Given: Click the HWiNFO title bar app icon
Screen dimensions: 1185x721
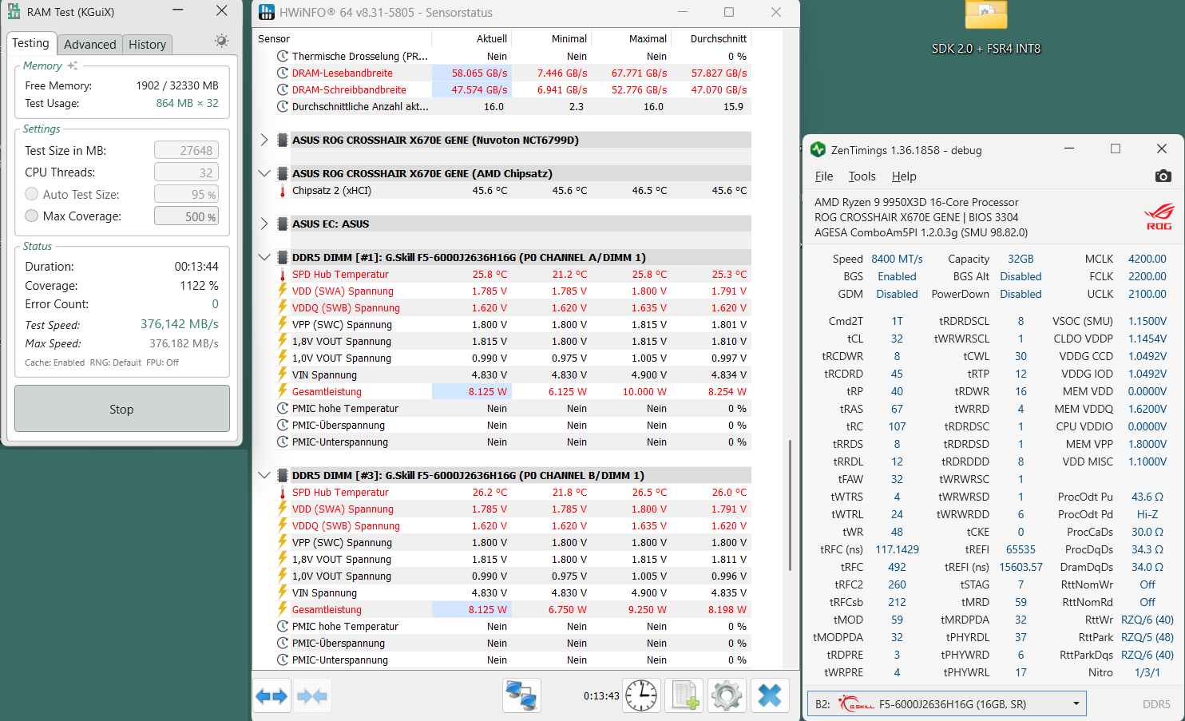Looking at the screenshot, I should [x=267, y=12].
